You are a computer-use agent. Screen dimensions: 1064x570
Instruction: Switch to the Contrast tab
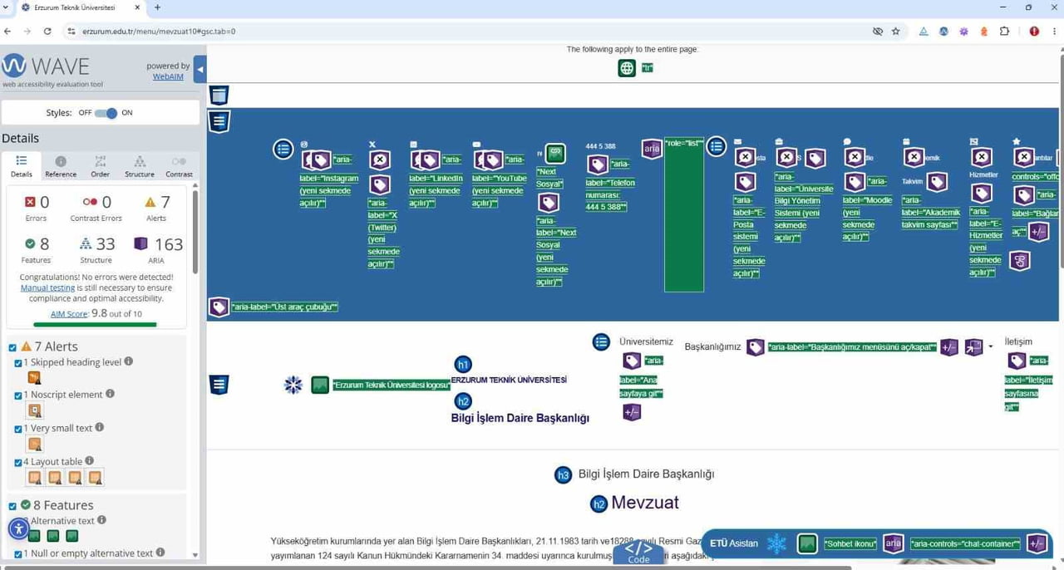[179, 165]
